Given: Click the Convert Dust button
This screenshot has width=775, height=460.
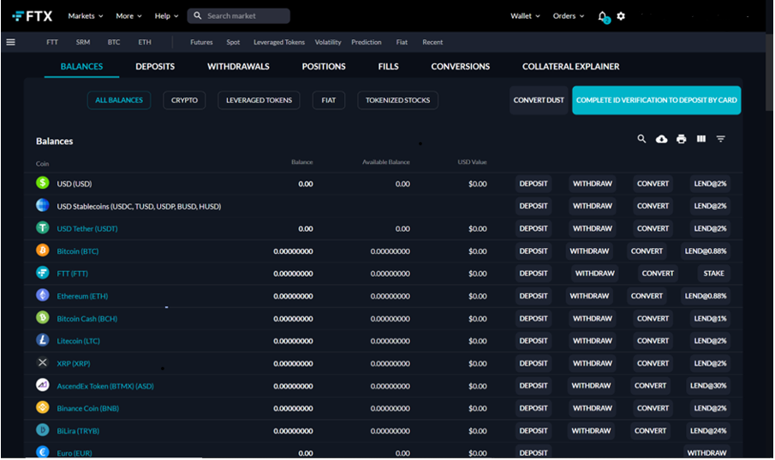Looking at the screenshot, I should click(x=539, y=100).
